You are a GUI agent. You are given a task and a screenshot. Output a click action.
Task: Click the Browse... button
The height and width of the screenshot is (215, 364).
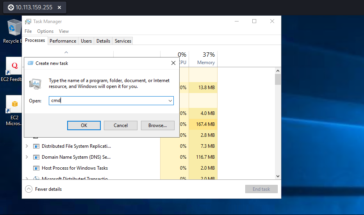point(157,125)
